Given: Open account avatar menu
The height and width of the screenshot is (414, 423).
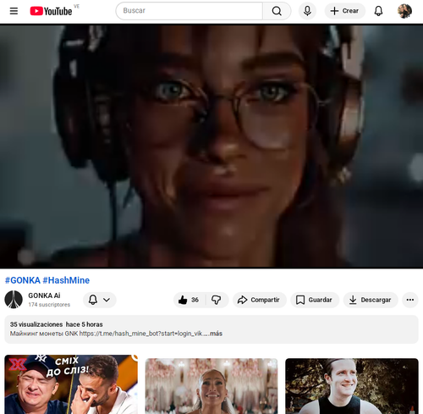Looking at the screenshot, I should [404, 11].
